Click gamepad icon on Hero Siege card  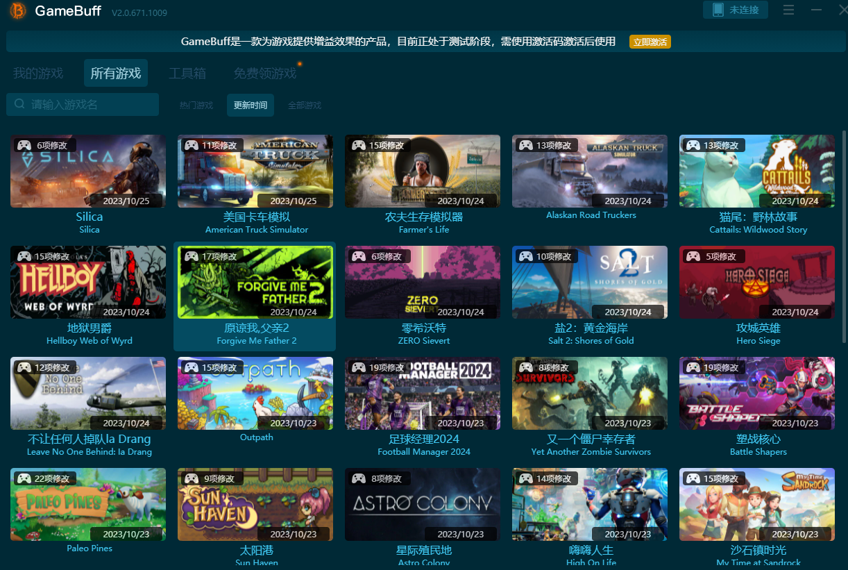tap(693, 256)
